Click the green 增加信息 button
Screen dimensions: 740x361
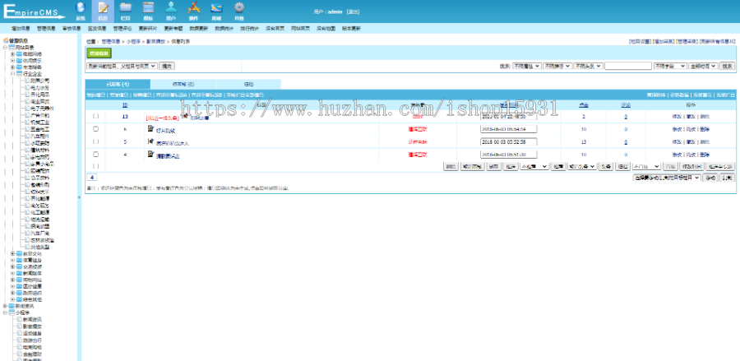coord(98,53)
